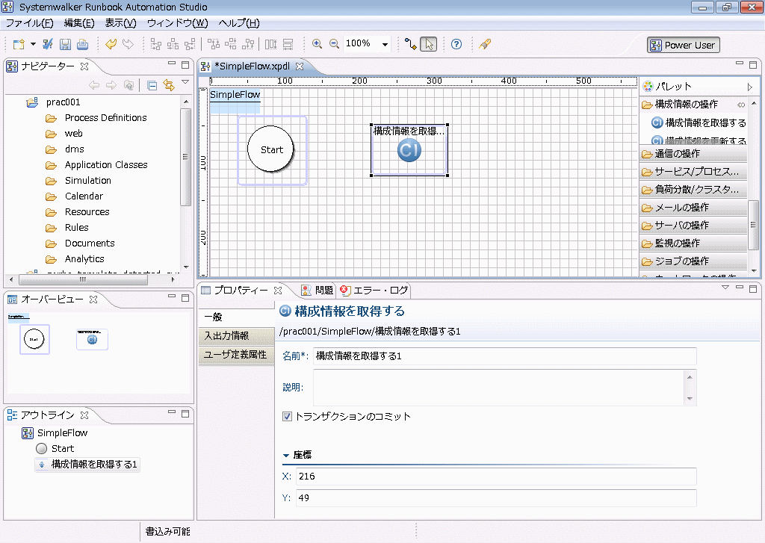Screen dimensions: 765x543
Task: Select 構成情報を取得する palette item
Action: tap(699, 122)
